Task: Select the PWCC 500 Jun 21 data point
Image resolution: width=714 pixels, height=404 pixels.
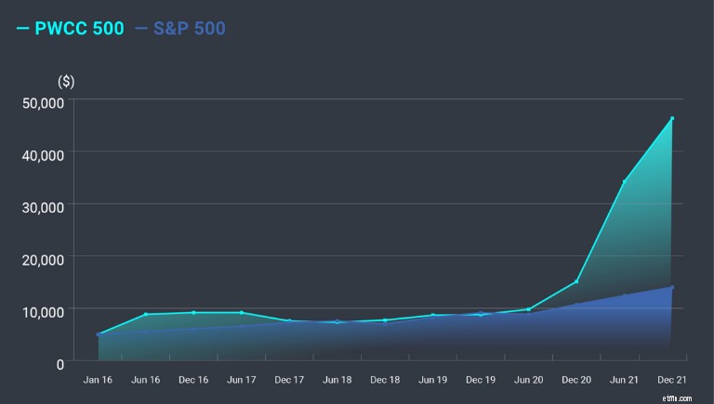Action: click(625, 182)
